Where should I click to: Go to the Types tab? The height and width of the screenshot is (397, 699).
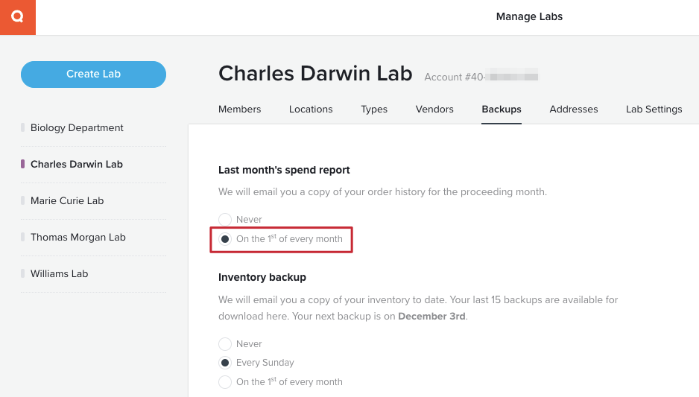(x=374, y=109)
